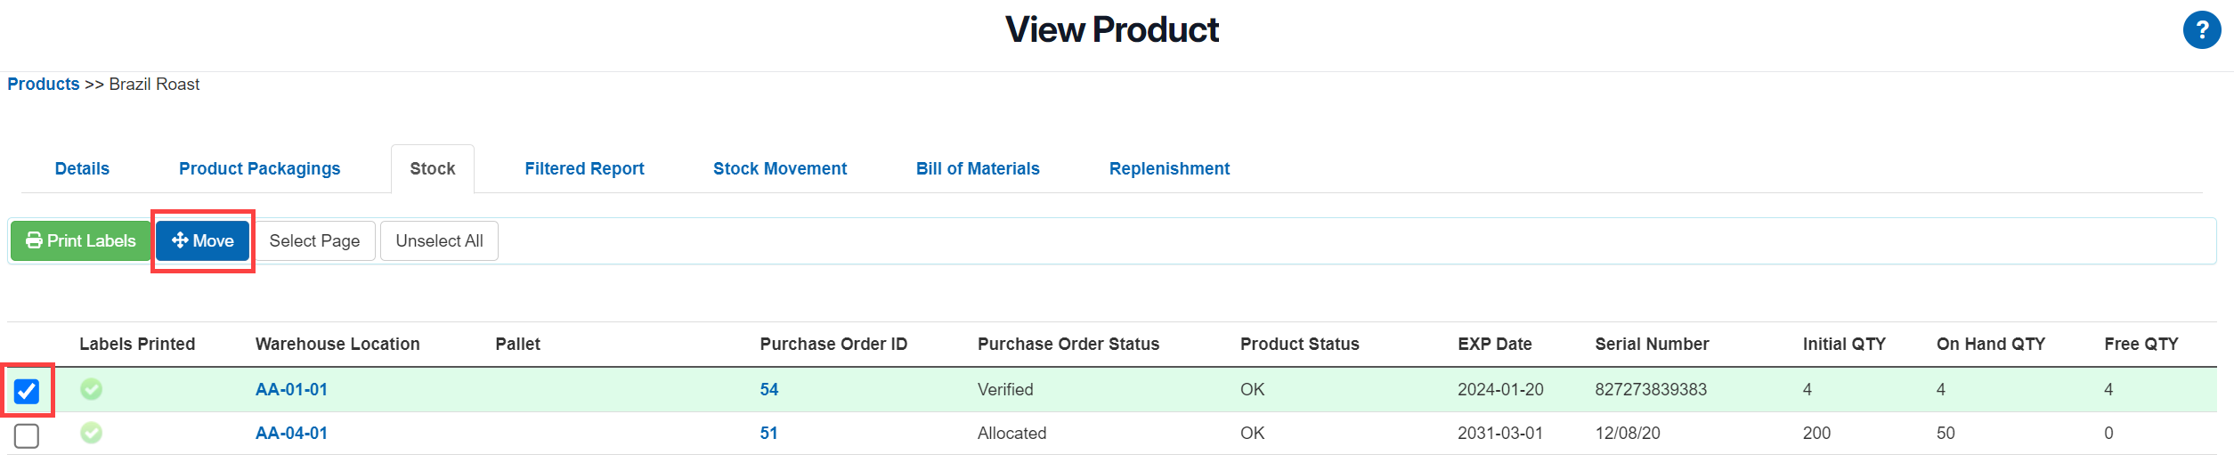The width and height of the screenshot is (2234, 455).
Task: Follow the Products breadcrumb link
Action: pos(44,85)
